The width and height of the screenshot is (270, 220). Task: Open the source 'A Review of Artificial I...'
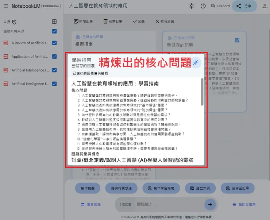(x=30, y=43)
